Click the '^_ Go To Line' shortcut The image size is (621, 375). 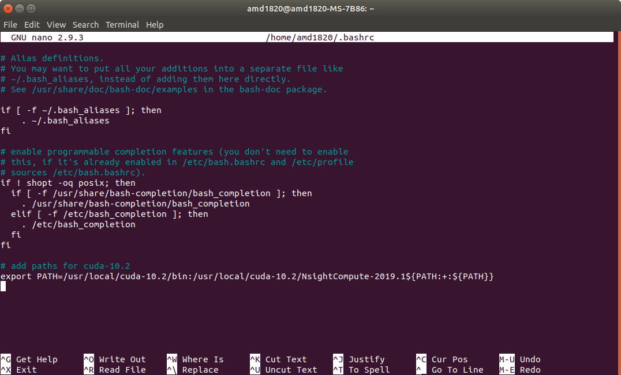[x=450, y=369]
